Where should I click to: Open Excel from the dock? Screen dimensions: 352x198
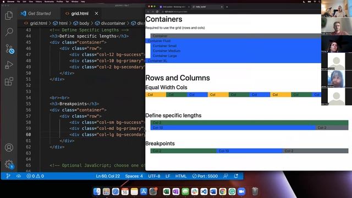coord(166,191)
